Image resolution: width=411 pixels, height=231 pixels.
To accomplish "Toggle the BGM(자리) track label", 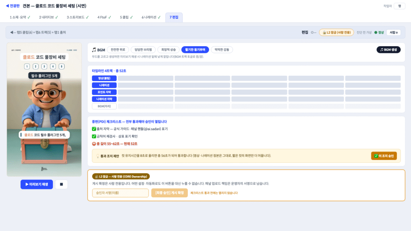I will pyautogui.click(x=104, y=106).
